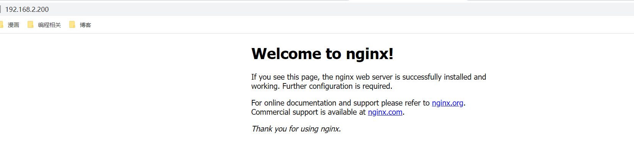Click the text 'Commercial support is available at'
The image size is (634, 162).
[308, 112]
